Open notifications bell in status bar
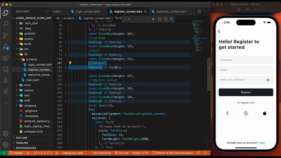Viewport: 281px width, 158px height. pos(205,153)
